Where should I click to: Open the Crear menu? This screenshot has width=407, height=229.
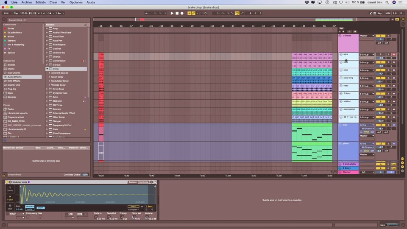[53, 3]
